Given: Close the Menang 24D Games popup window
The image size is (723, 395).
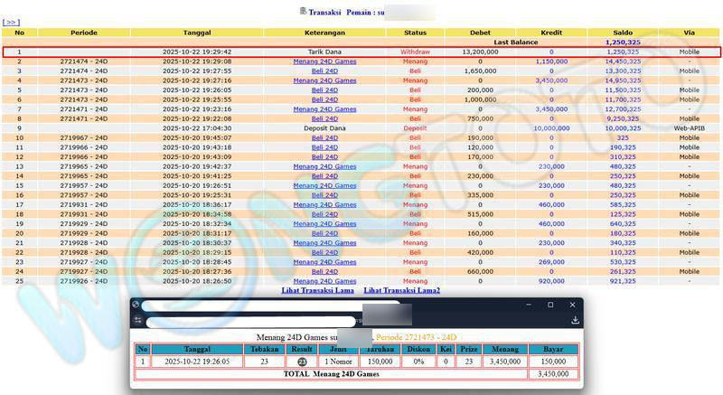Looking at the screenshot, I should point(575,305).
